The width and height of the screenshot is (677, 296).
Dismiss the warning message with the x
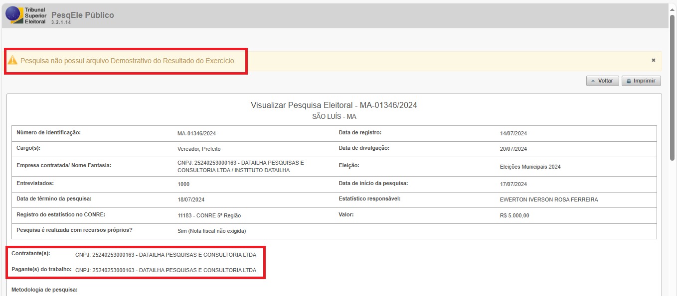point(653,60)
